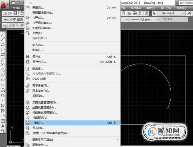Open the AutoCAD 经典 workspace dropdown

click(13, 20)
